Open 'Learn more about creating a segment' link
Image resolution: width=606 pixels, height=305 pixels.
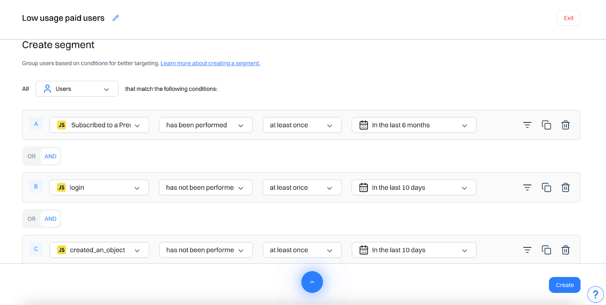[x=210, y=63]
